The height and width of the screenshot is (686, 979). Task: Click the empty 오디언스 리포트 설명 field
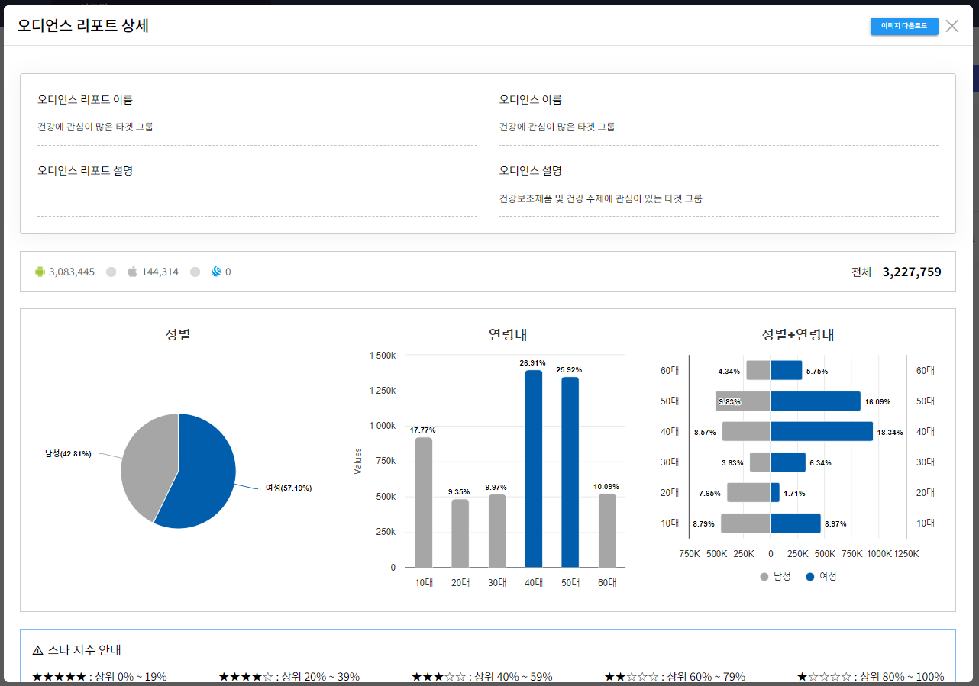[x=257, y=200]
